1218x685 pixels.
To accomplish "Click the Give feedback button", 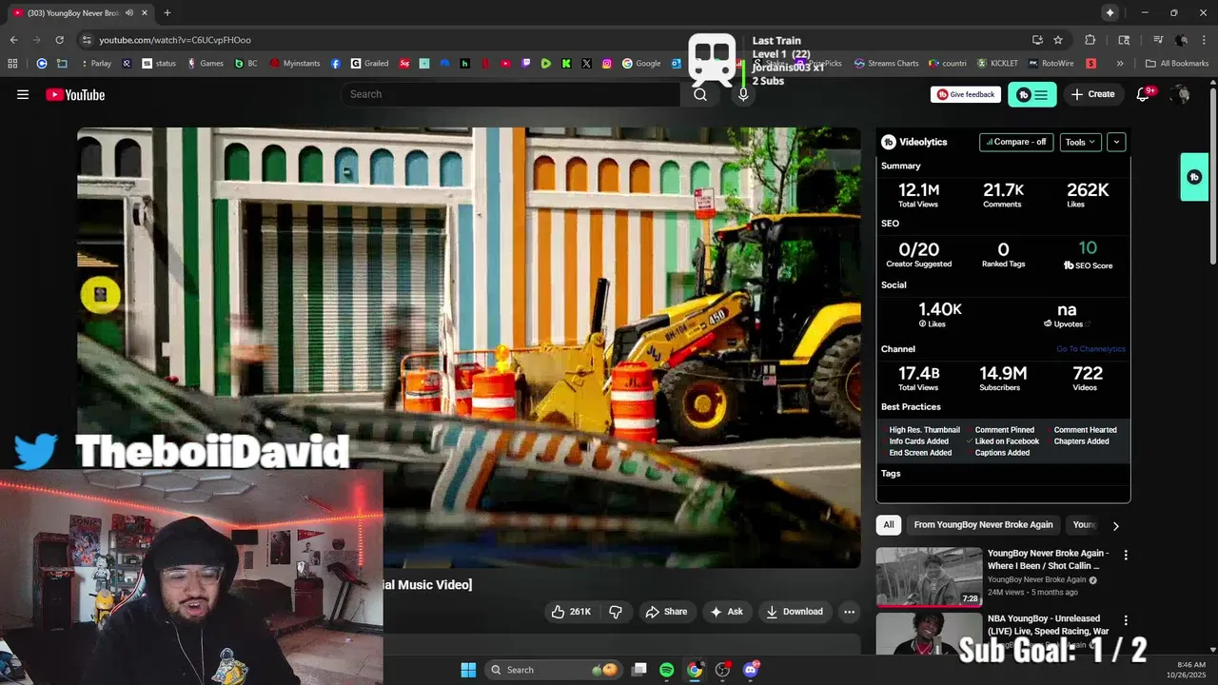I will tap(966, 94).
